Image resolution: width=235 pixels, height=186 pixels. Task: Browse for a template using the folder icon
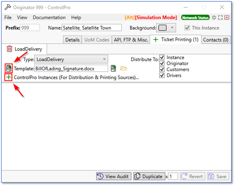(x=123, y=68)
